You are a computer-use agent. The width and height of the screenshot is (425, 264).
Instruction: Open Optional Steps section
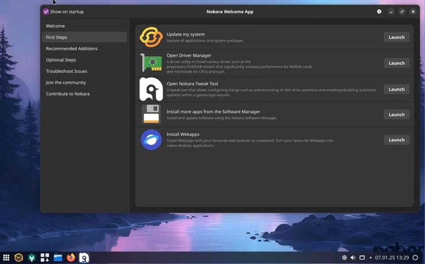[84, 60]
